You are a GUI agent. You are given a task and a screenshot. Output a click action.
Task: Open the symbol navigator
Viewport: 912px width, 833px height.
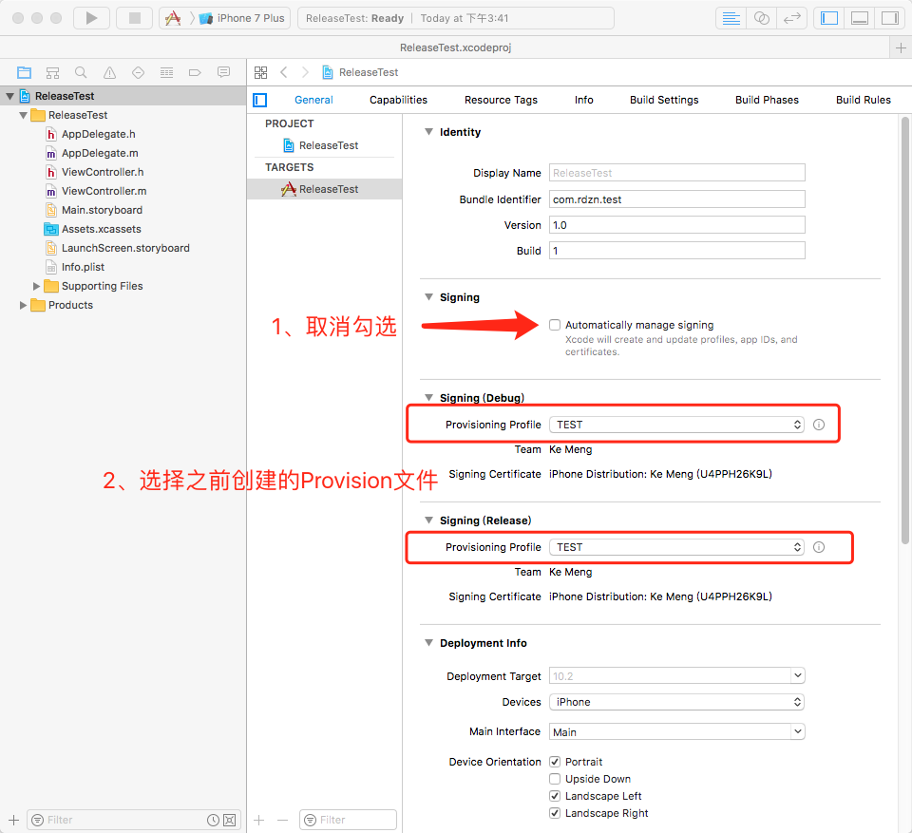pyautogui.click(x=52, y=73)
